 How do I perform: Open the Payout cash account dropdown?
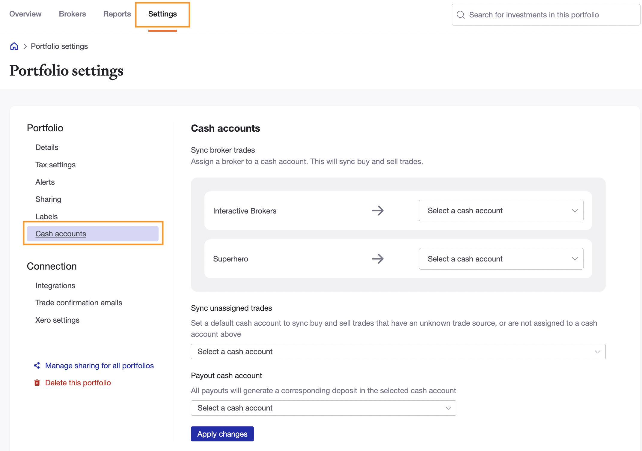coord(323,408)
